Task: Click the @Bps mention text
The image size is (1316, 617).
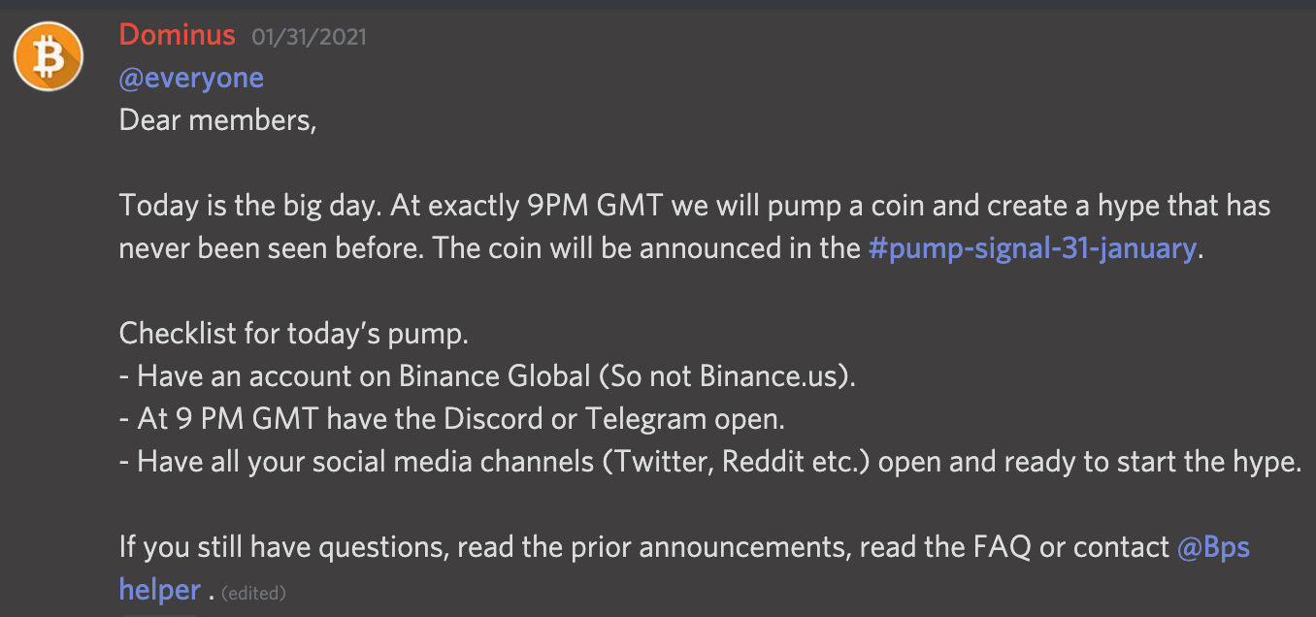Action: coord(1213,546)
